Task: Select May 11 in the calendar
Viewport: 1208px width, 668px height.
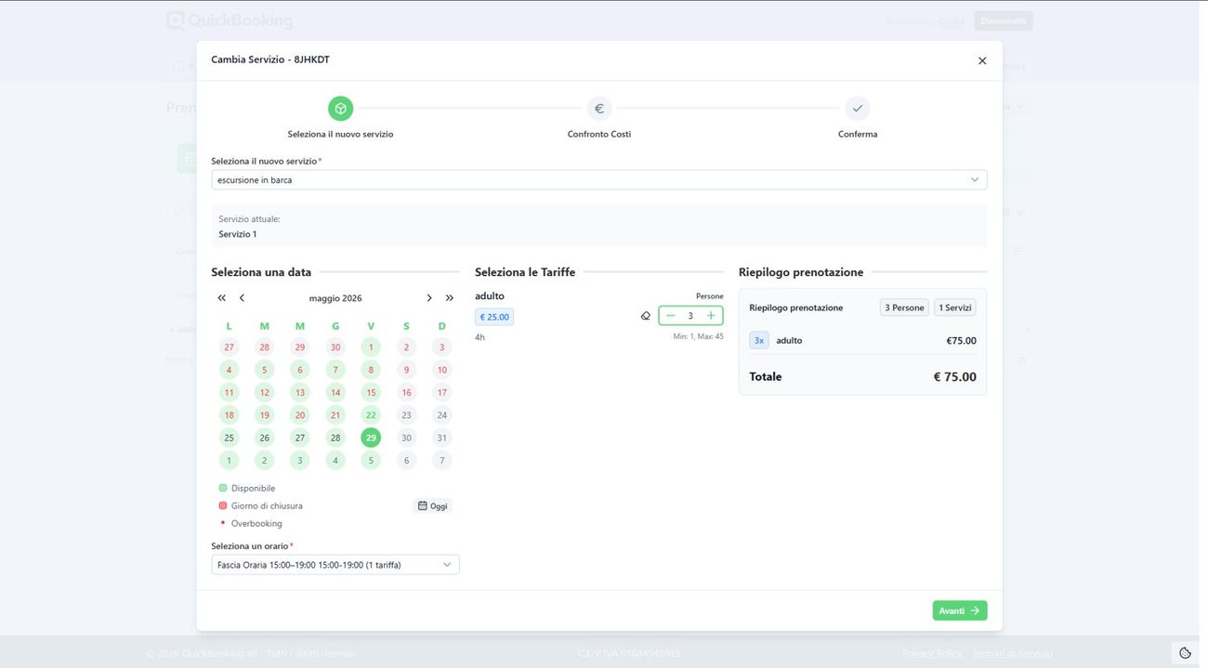Action: [229, 392]
